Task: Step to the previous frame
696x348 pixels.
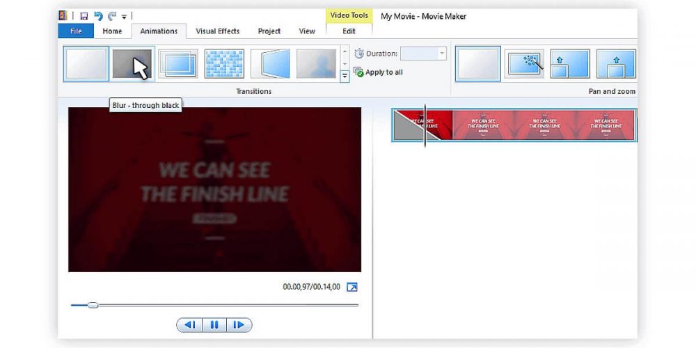Action: click(x=191, y=325)
